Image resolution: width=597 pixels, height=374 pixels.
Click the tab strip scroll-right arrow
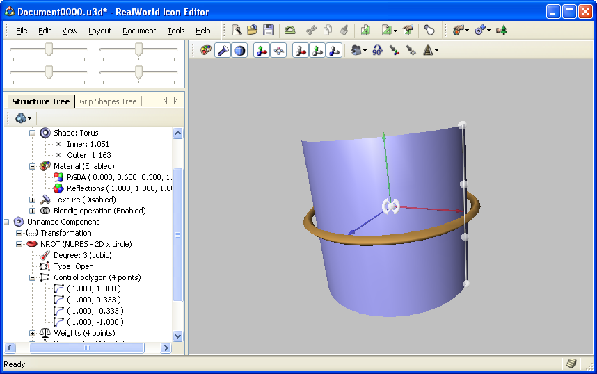click(x=175, y=101)
